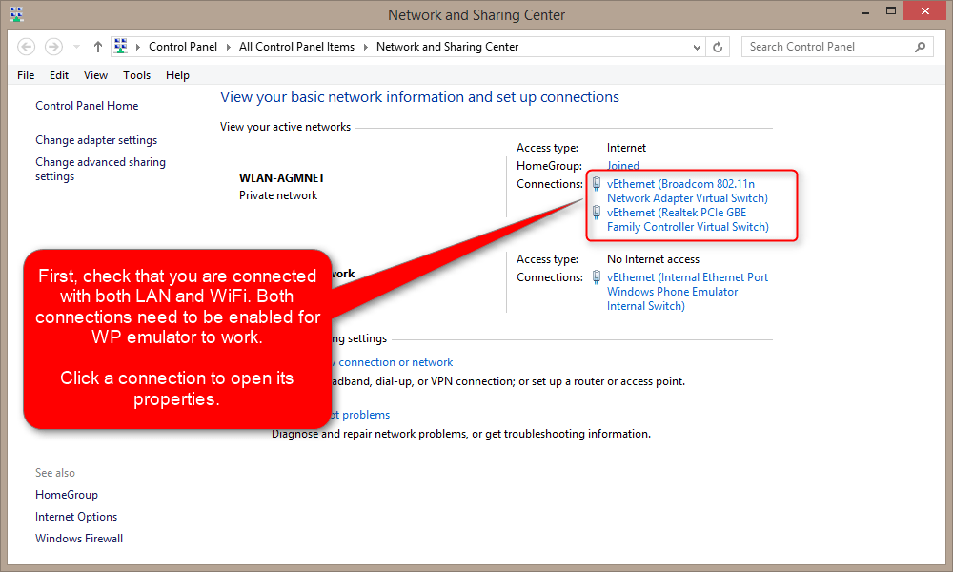
Task: Click the window icon in title bar
Action: [16, 14]
